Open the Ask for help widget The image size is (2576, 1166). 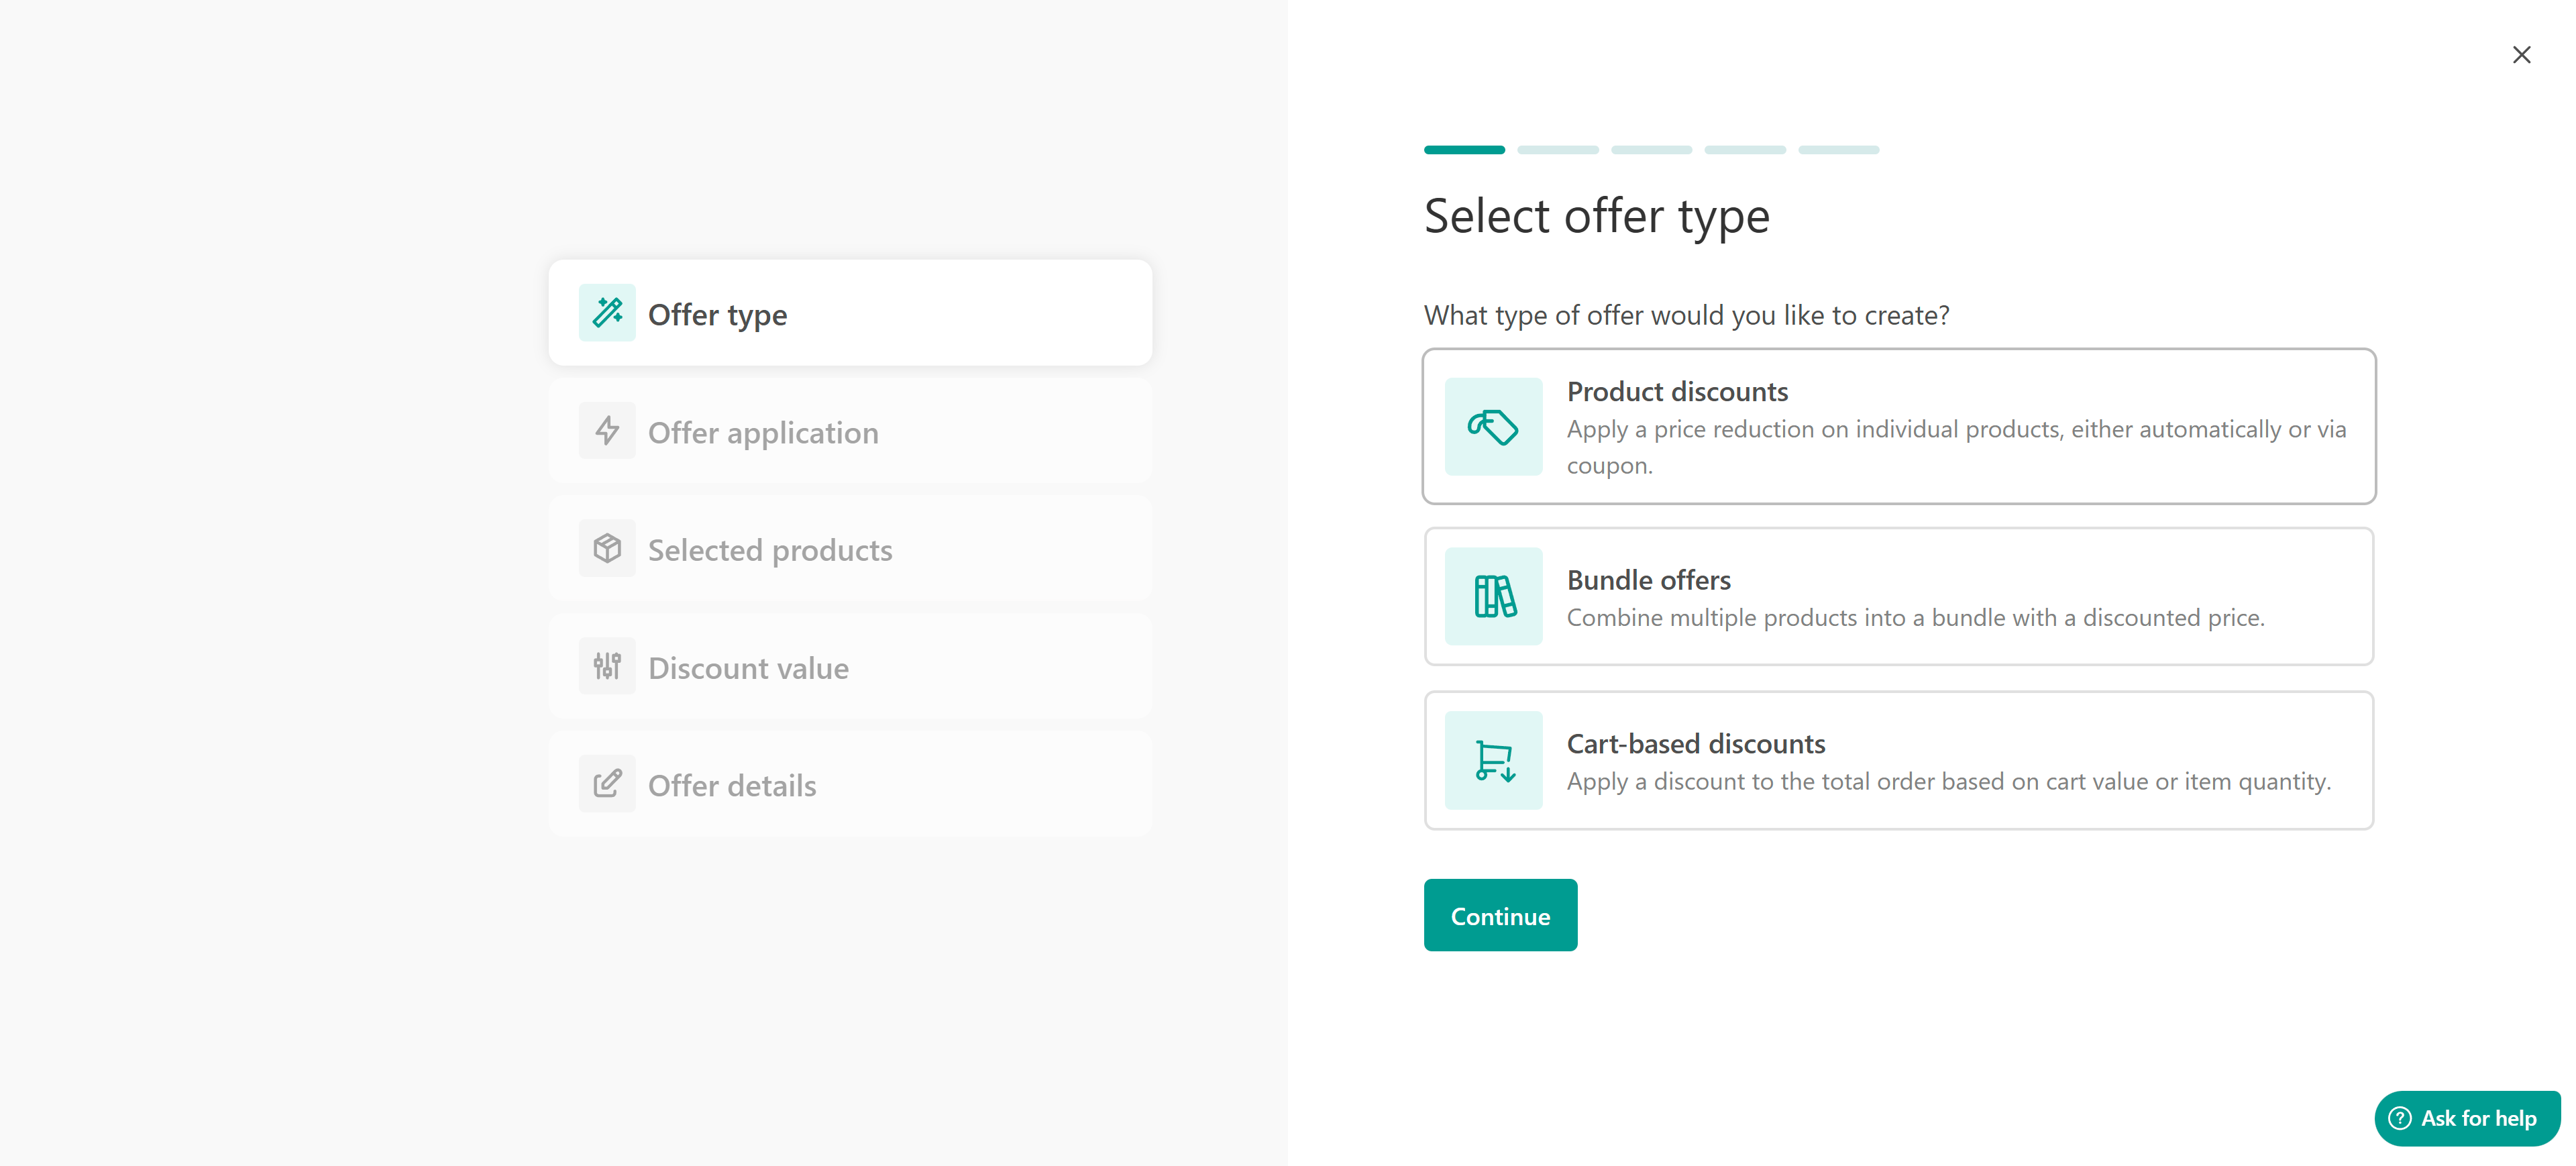coord(2466,1118)
